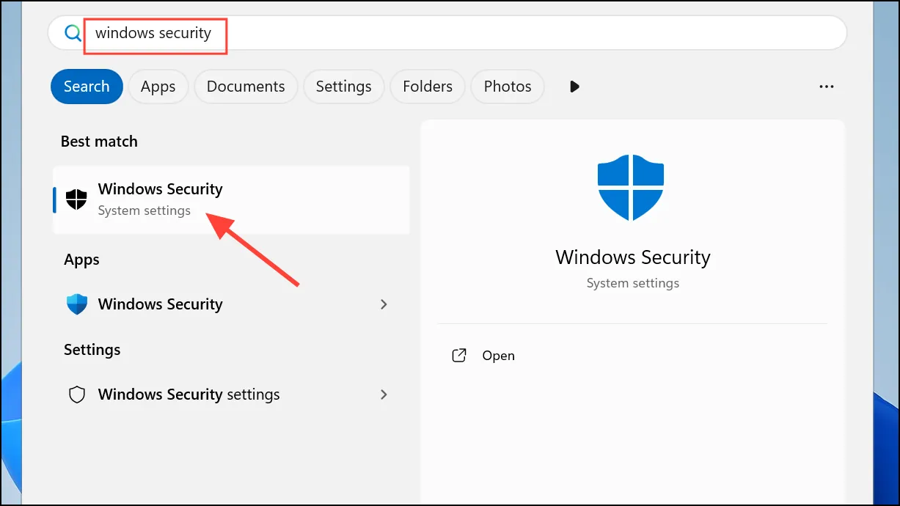The image size is (900, 506).
Task: Expand the Windows Security settings chevron
Action: point(384,395)
